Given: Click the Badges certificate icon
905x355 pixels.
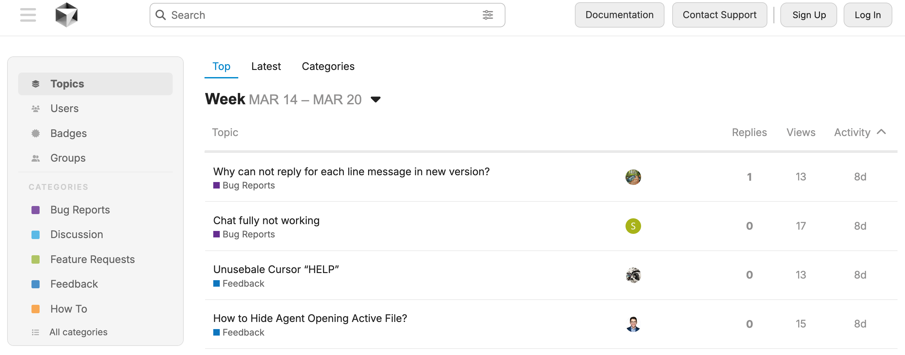Looking at the screenshot, I should (35, 133).
